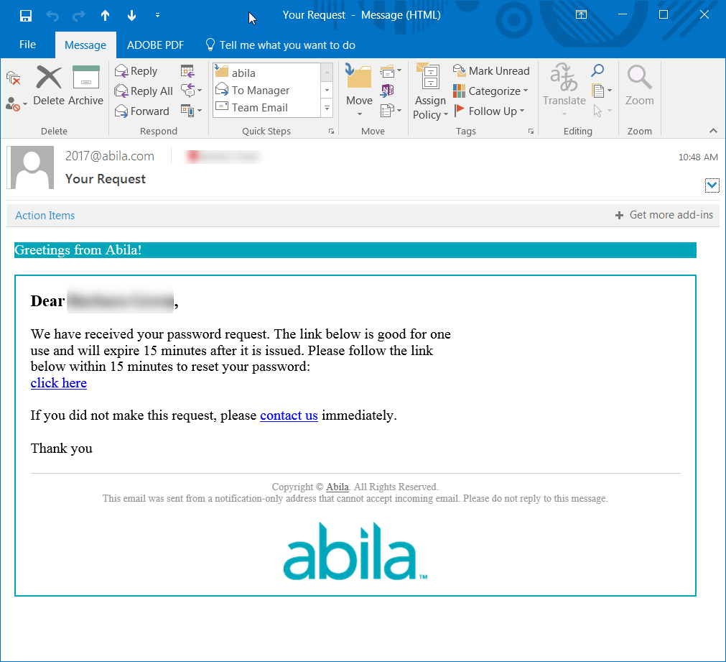Click the Abila link in copyright footer
Screen dimensions: 726x662
(337, 487)
